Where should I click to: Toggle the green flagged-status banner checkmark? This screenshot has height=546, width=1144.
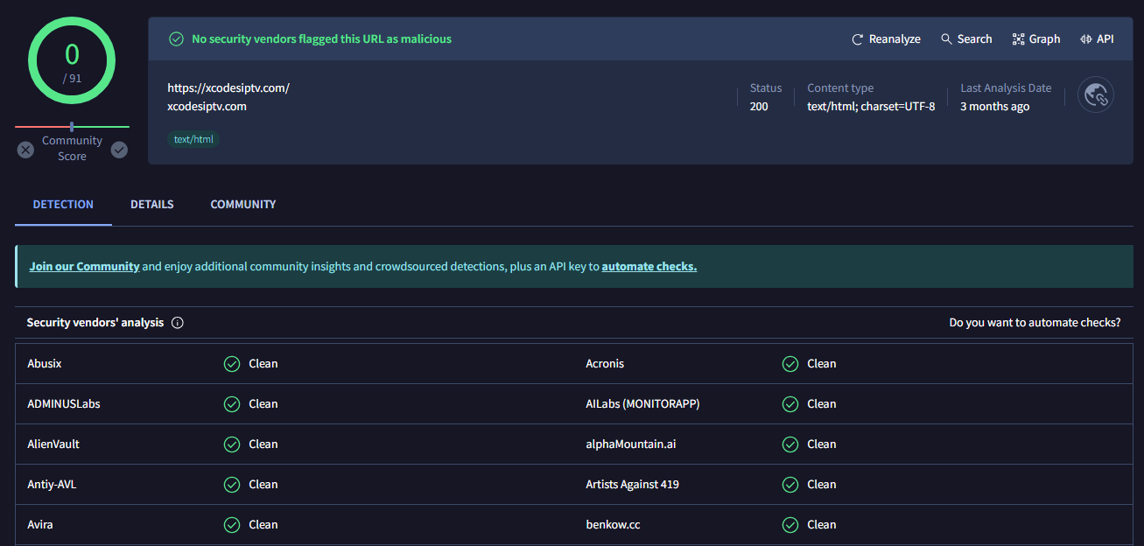(176, 38)
